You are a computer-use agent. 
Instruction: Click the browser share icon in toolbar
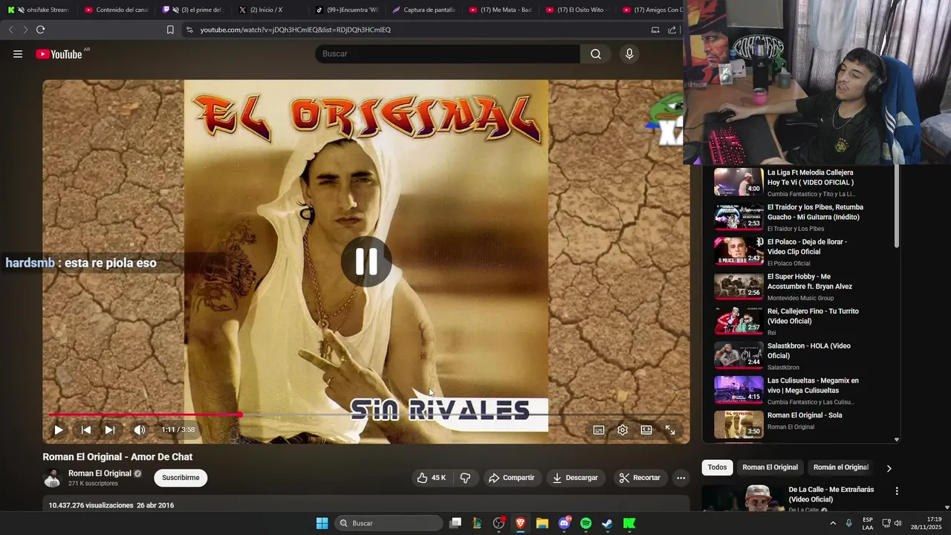click(x=672, y=30)
